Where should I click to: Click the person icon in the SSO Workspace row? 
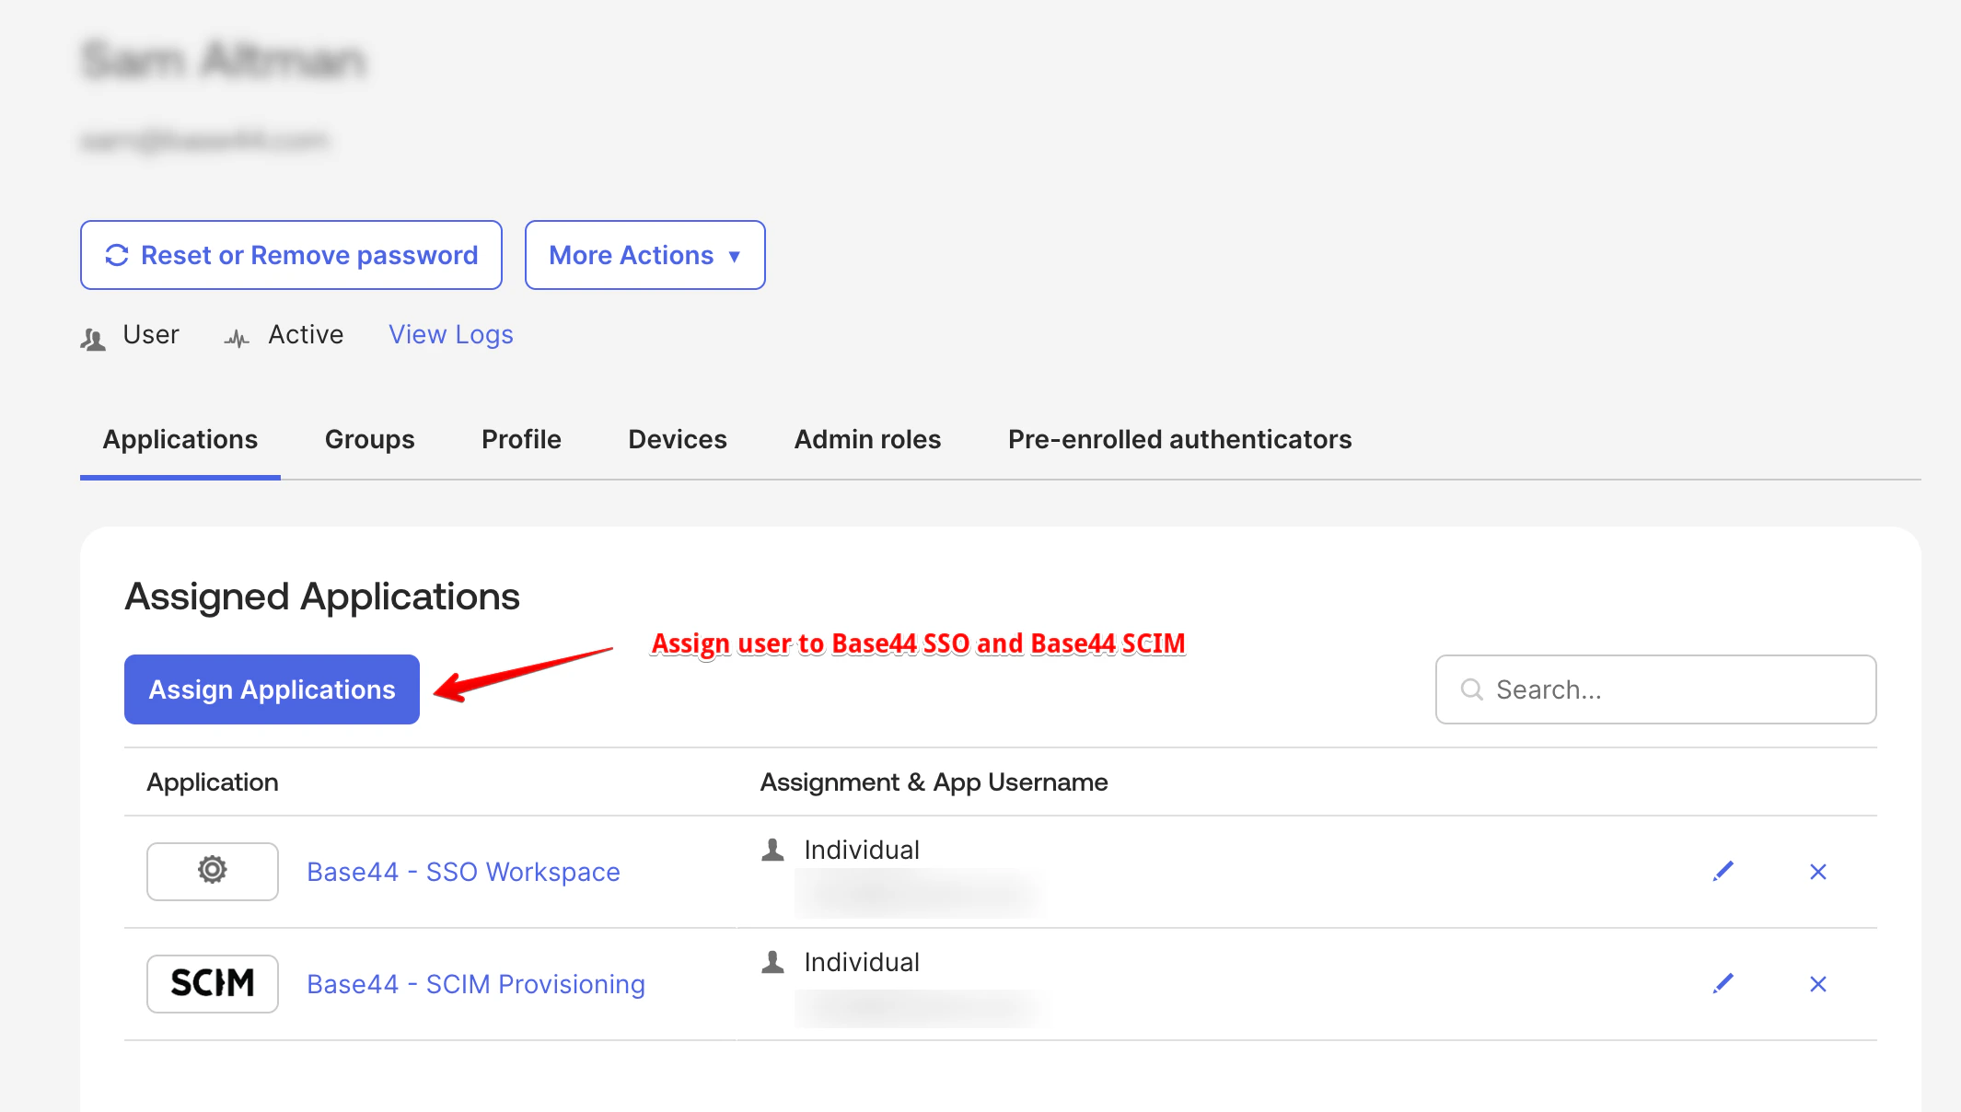[773, 850]
